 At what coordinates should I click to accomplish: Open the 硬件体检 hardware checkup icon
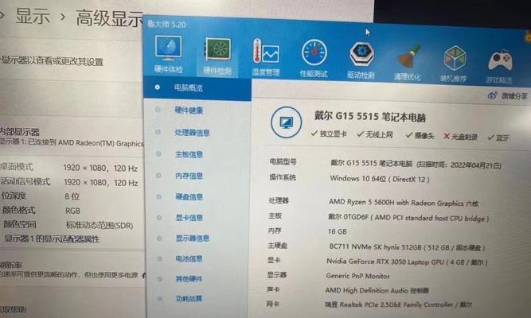coord(168,49)
